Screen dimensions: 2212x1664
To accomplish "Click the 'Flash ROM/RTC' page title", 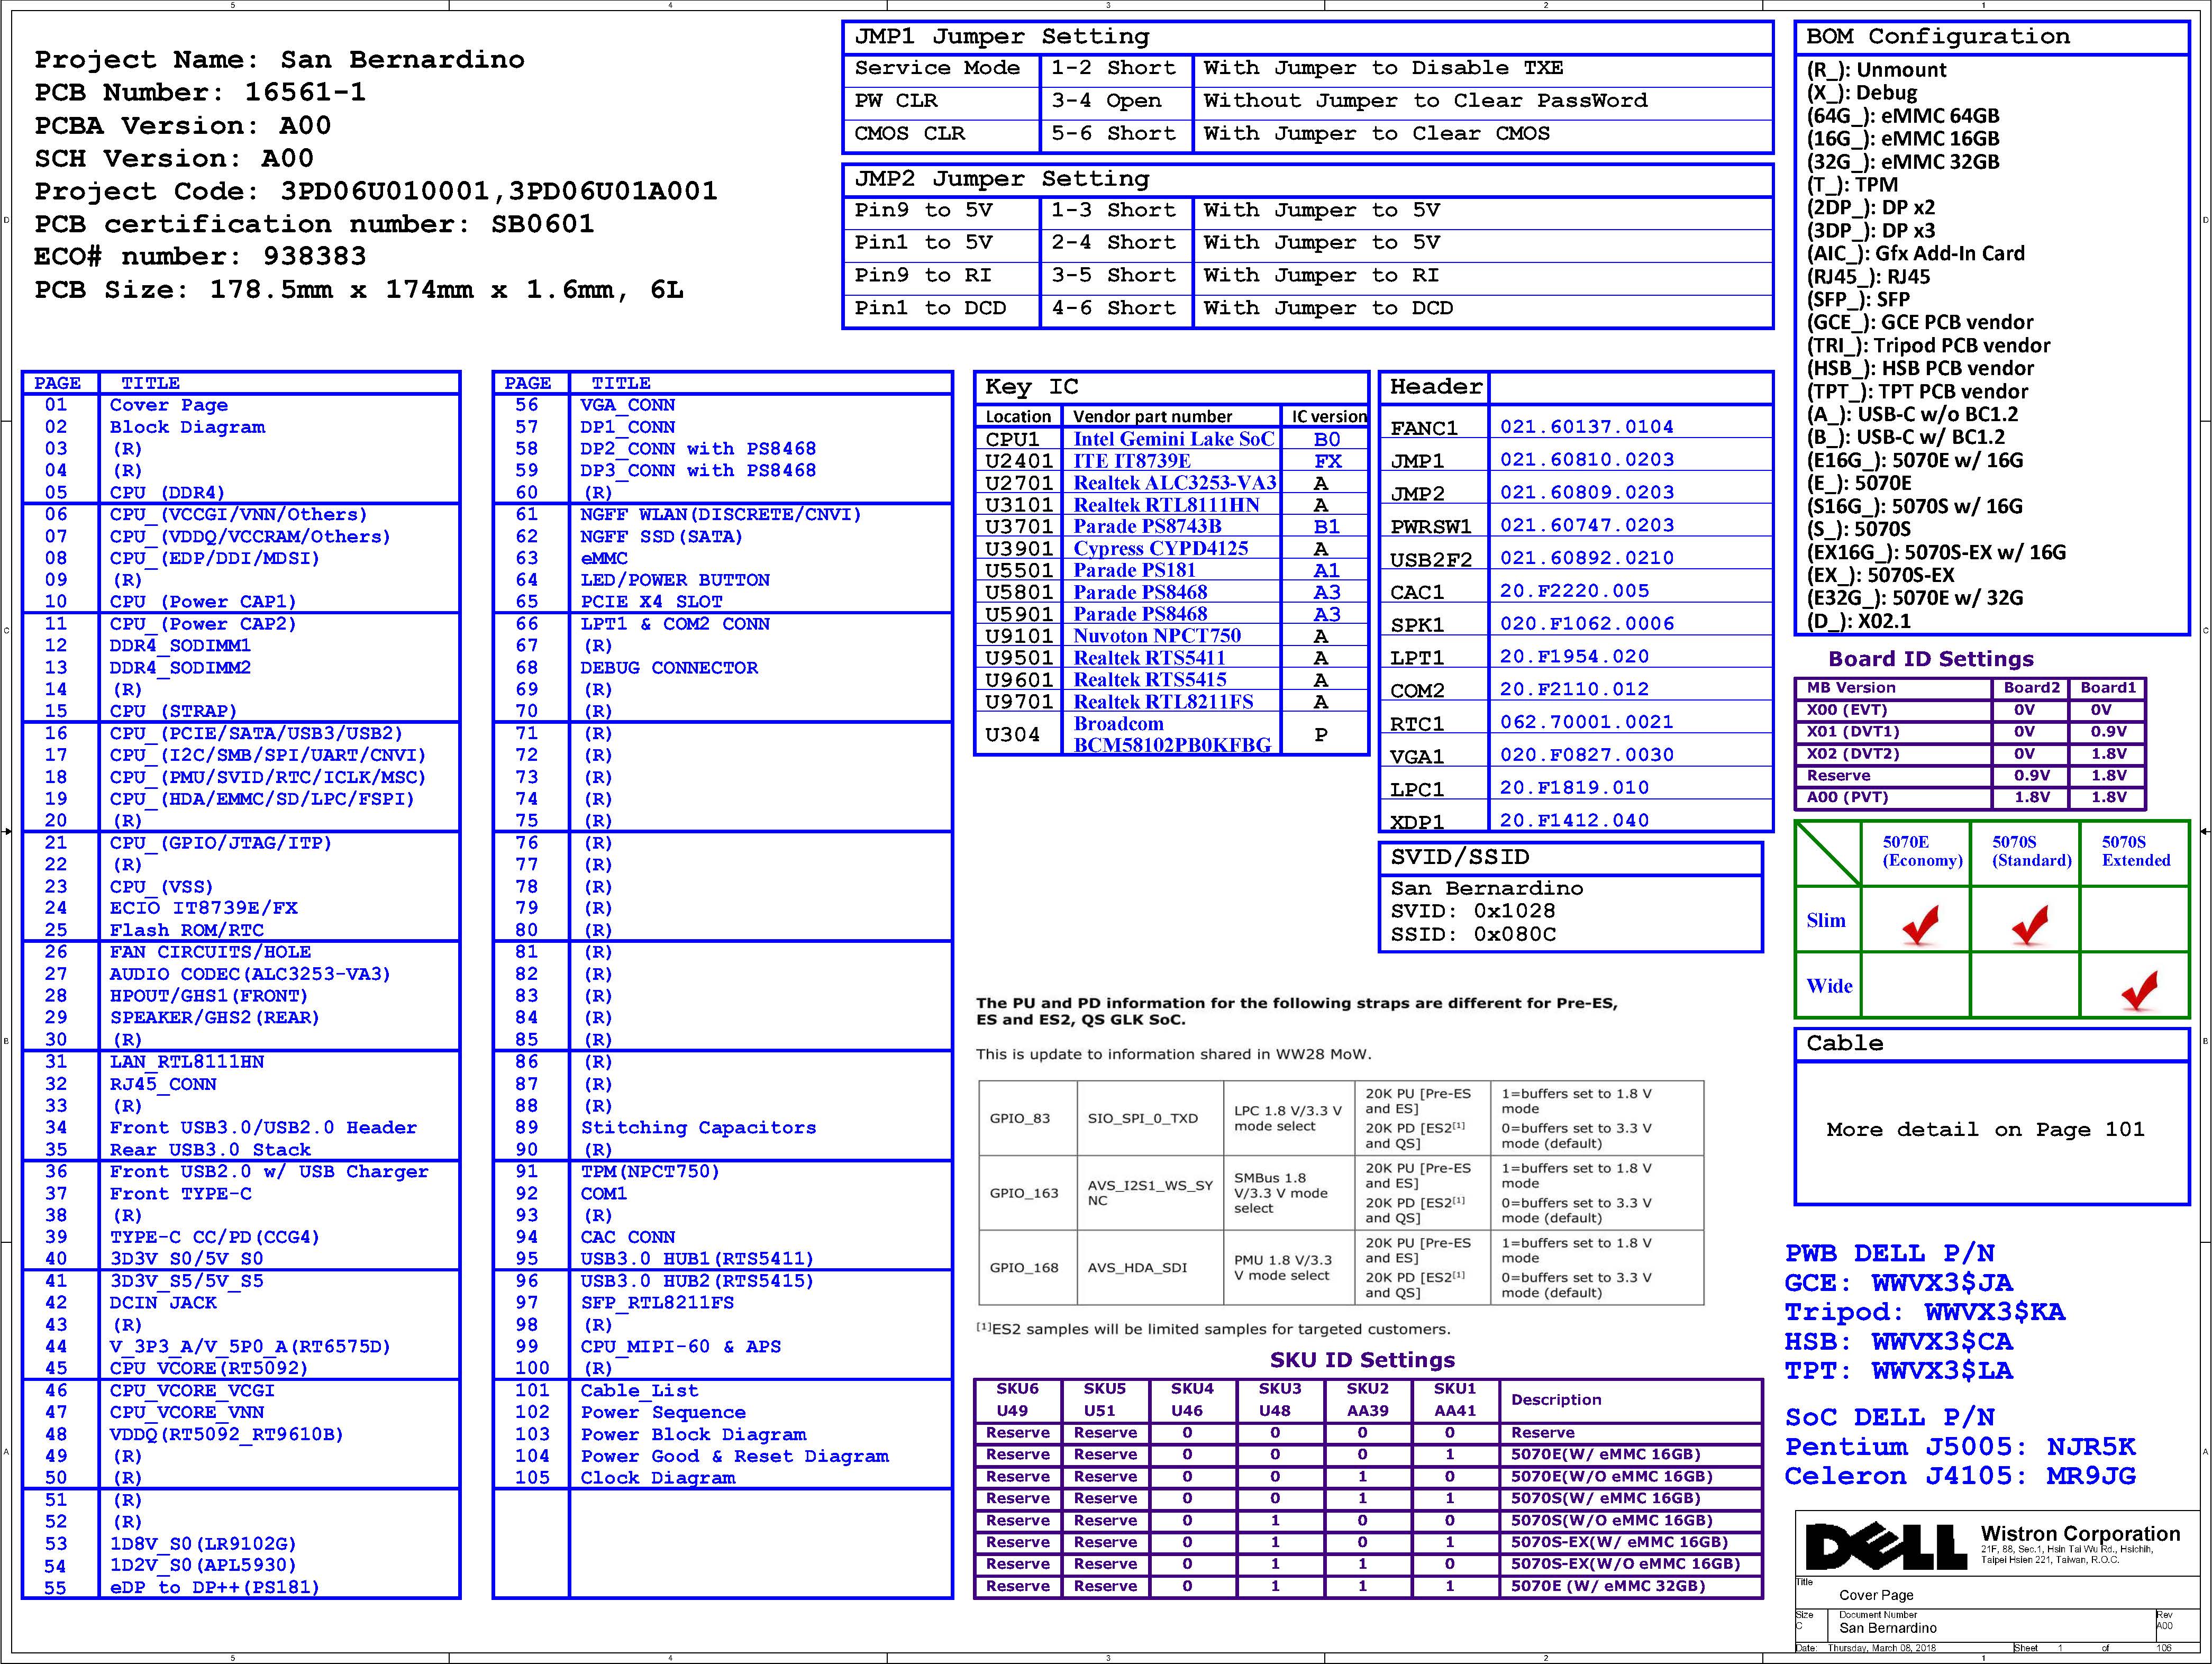I will pos(187,931).
